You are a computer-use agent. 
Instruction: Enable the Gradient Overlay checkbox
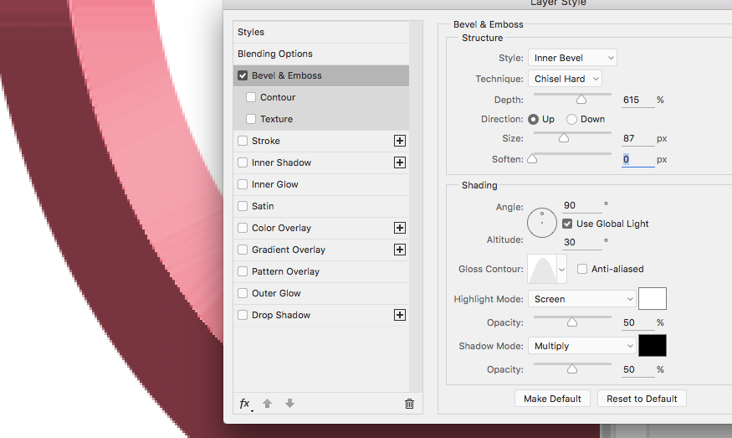point(243,250)
